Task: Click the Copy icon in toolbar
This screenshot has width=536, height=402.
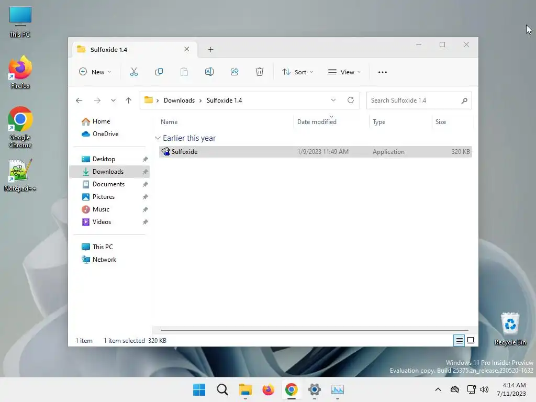Action: (159, 72)
